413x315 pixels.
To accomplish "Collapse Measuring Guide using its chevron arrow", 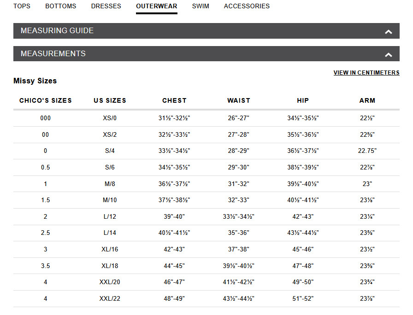I will [x=389, y=32].
